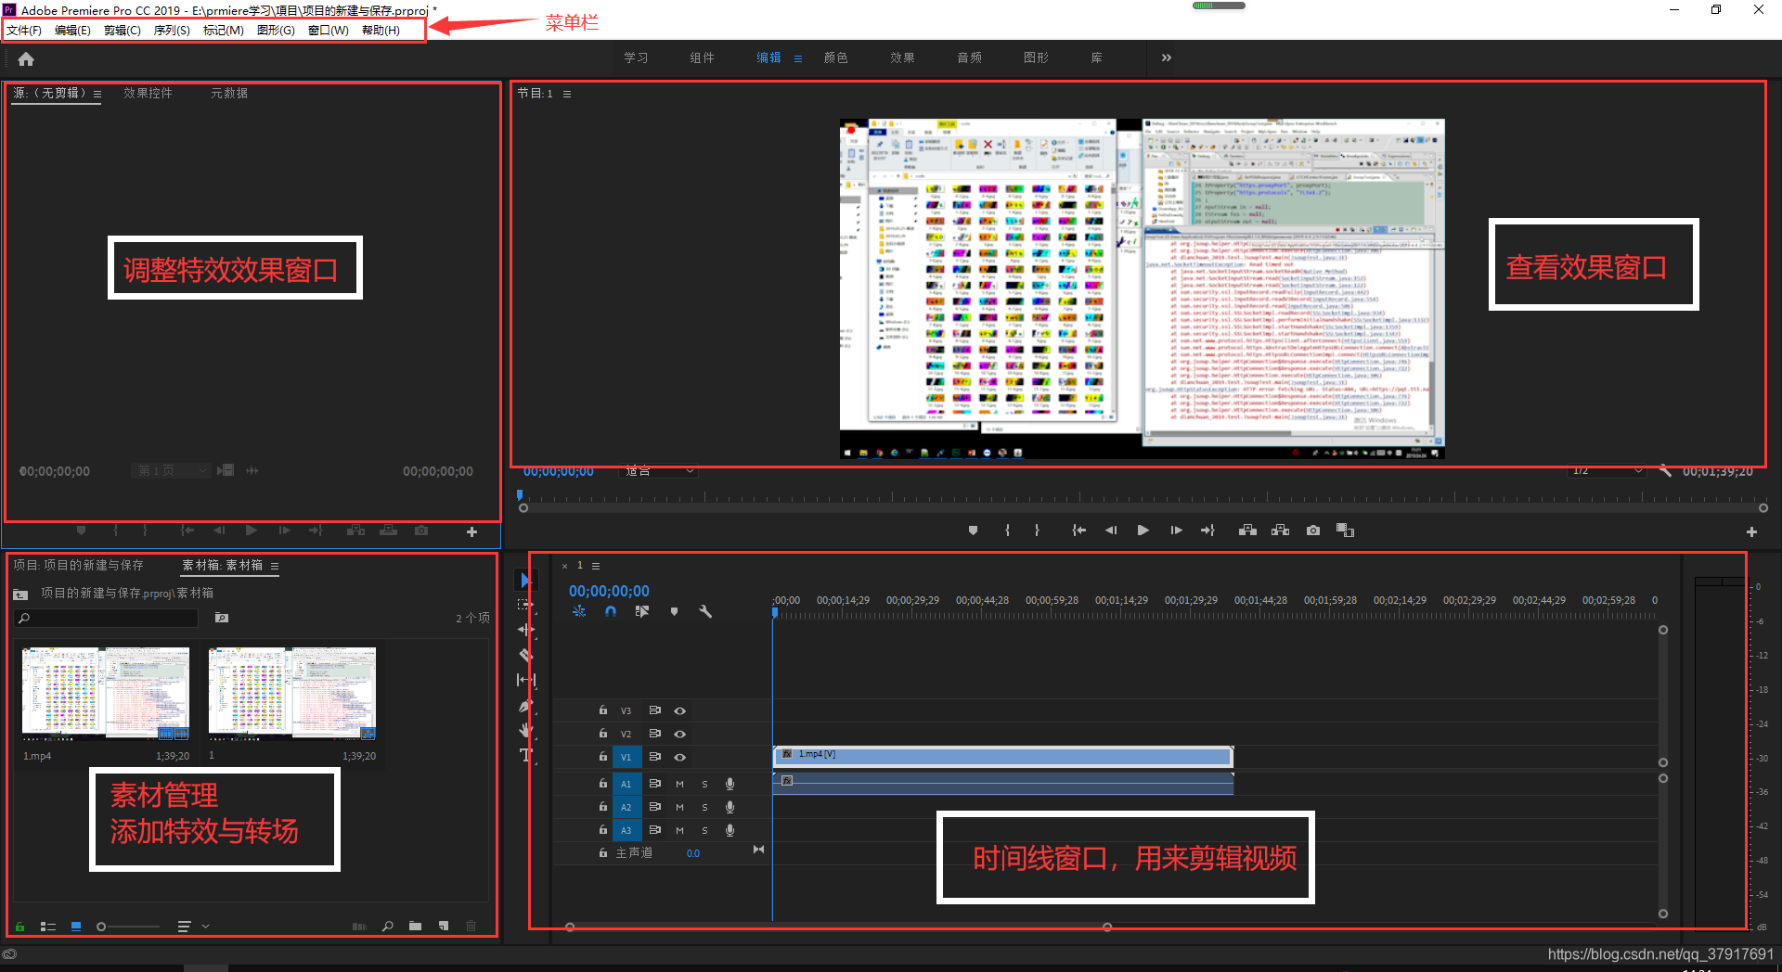
Task: Select the Razor tool
Action: pos(525,655)
